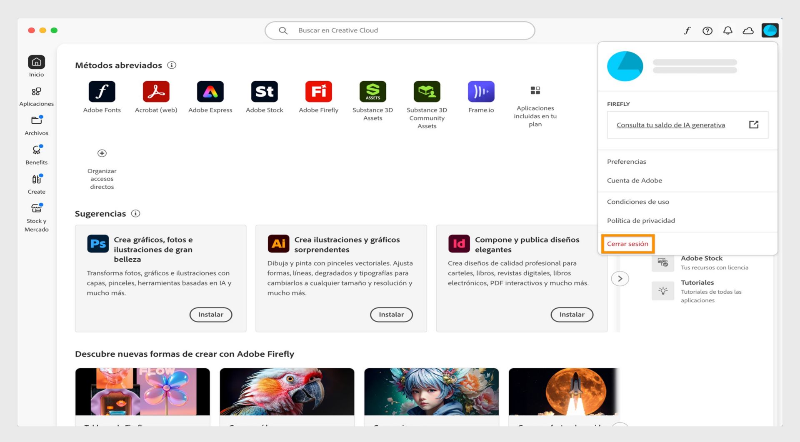
Task: Open Adobe Stock from shortcuts
Action: click(265, 92)
